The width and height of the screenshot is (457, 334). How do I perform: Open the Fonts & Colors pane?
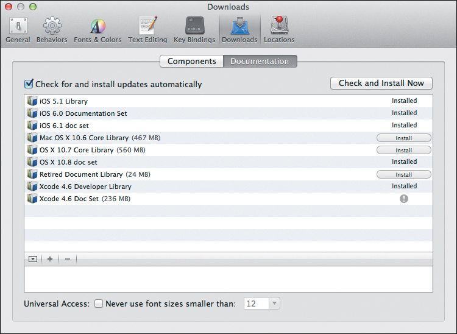click(97, 29)
